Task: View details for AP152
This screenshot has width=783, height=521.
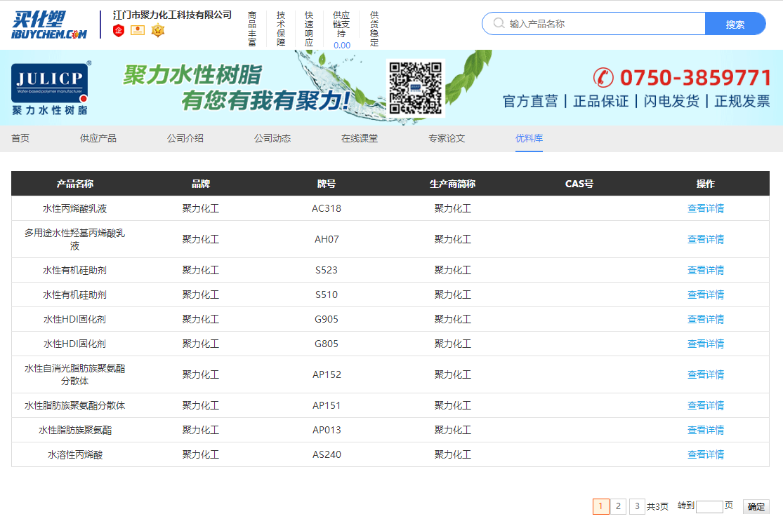Action: (706, 374)
